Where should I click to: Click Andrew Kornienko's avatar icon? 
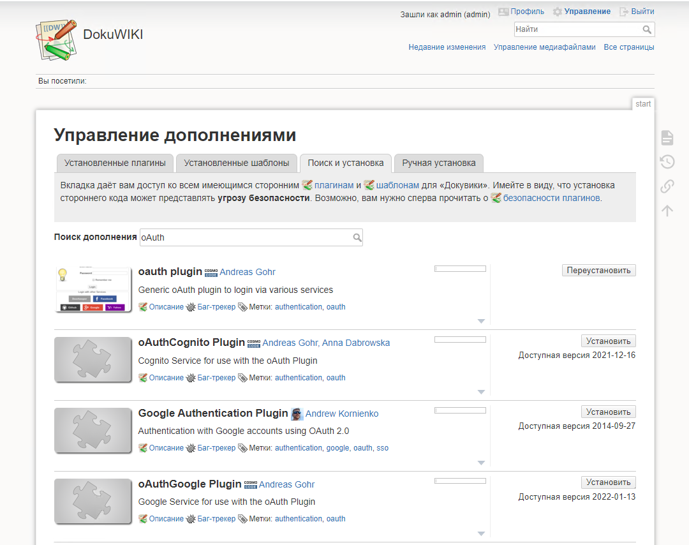click(297, 414)
